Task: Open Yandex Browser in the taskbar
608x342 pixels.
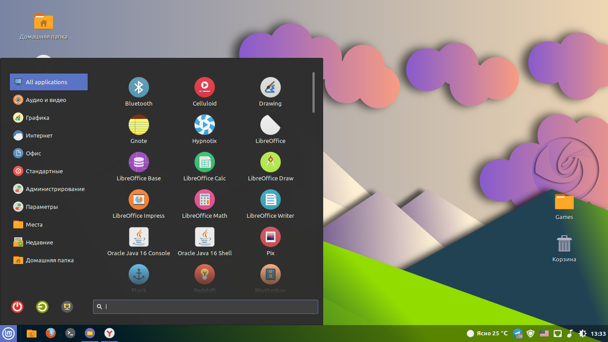Action: pyautogui.click(x=109, y=333)
